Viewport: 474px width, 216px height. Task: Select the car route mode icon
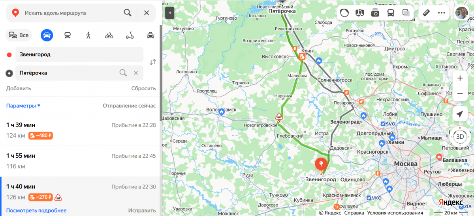[47, 35]
